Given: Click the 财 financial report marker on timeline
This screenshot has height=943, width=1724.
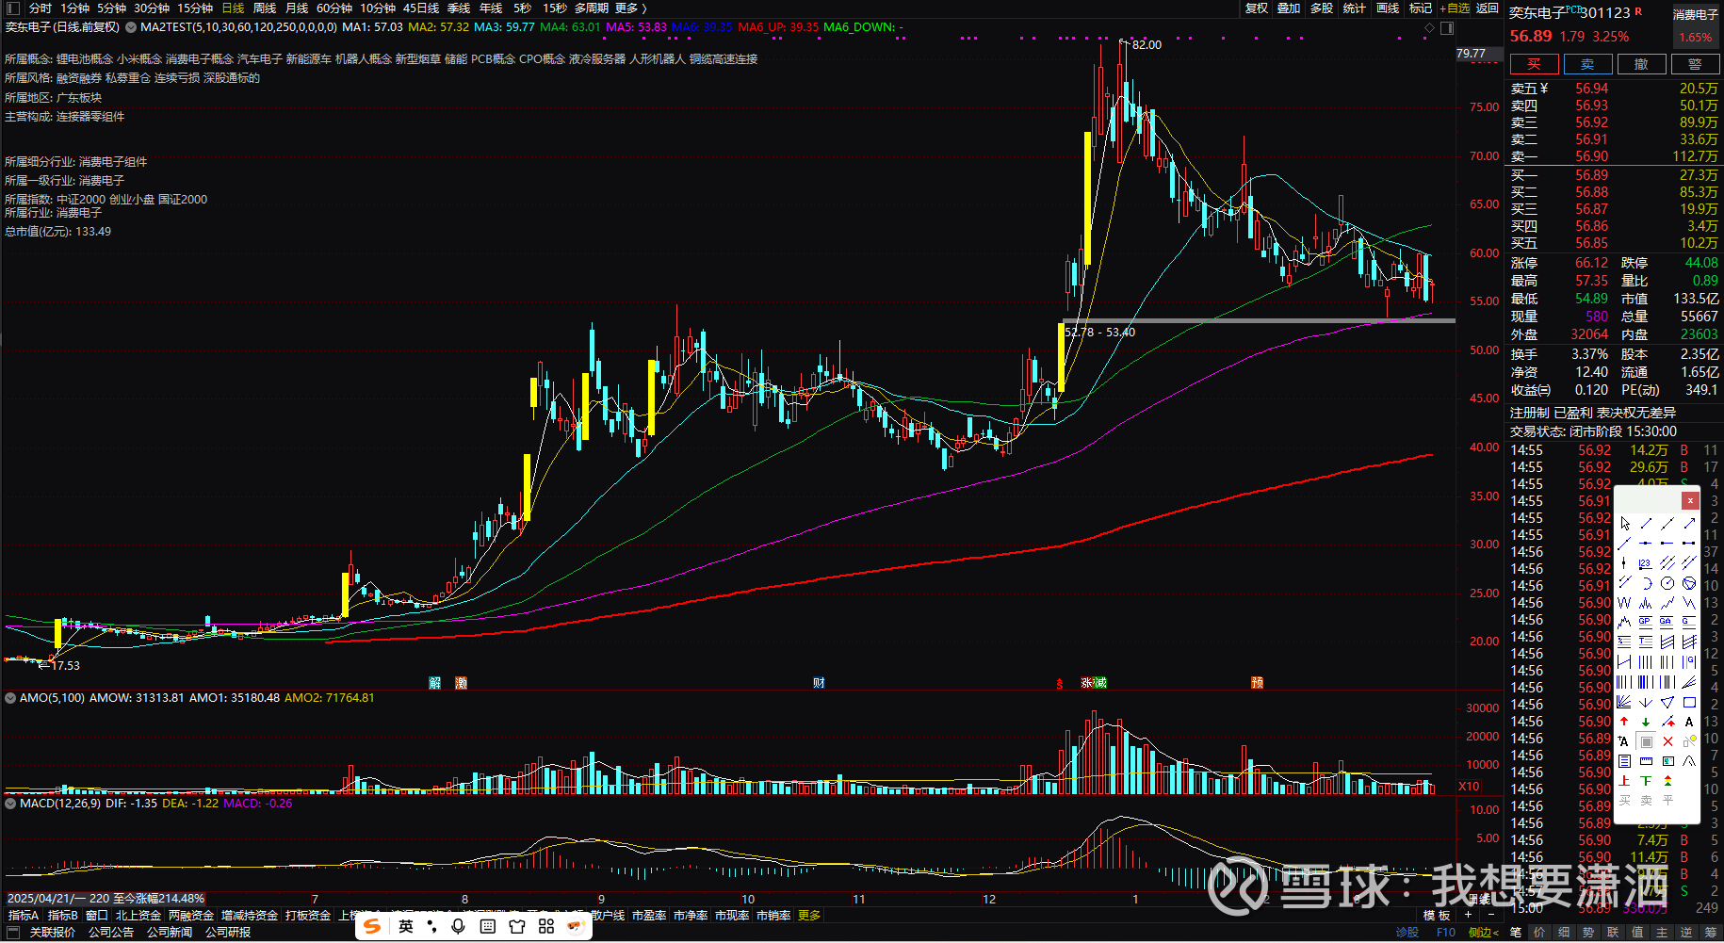Looking at the screenshot, I should [x=819, y=683].
